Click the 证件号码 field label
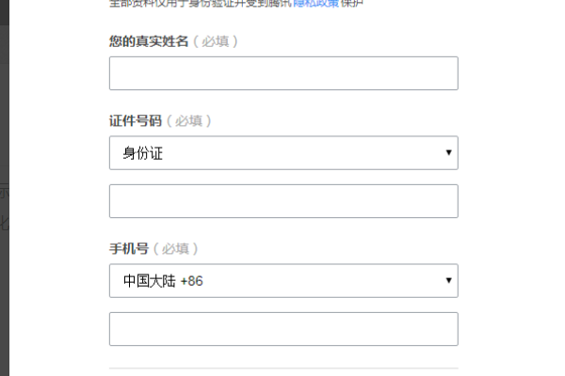Viewport: 565px width, 376px height. [136, 121]
